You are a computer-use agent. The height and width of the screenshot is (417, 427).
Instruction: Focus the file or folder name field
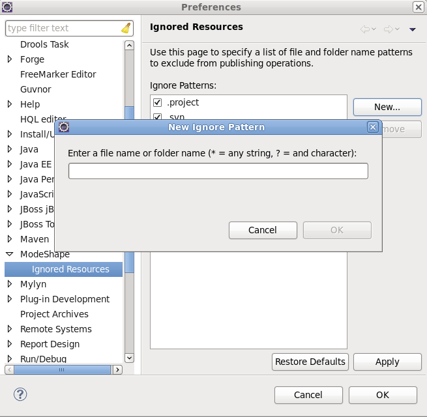(218, 171)
